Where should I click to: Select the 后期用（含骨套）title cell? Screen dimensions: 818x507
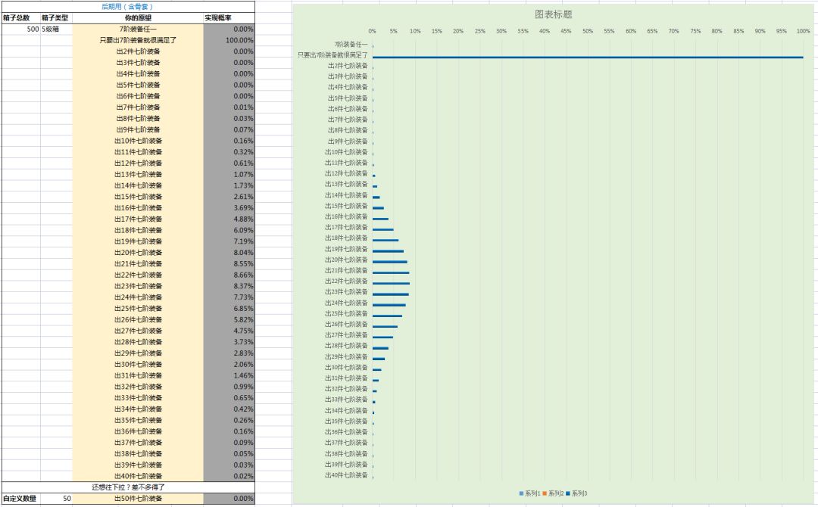127,6
